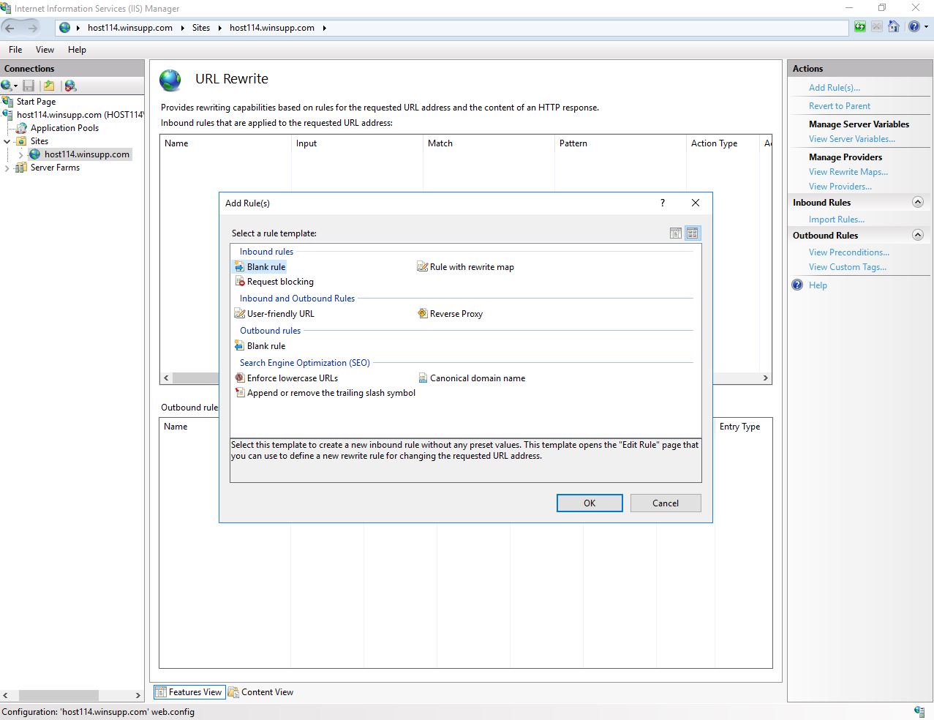The width and height of the screenshot is (934, 720).
Task: Open the View menu
Action: click(45, 50)
